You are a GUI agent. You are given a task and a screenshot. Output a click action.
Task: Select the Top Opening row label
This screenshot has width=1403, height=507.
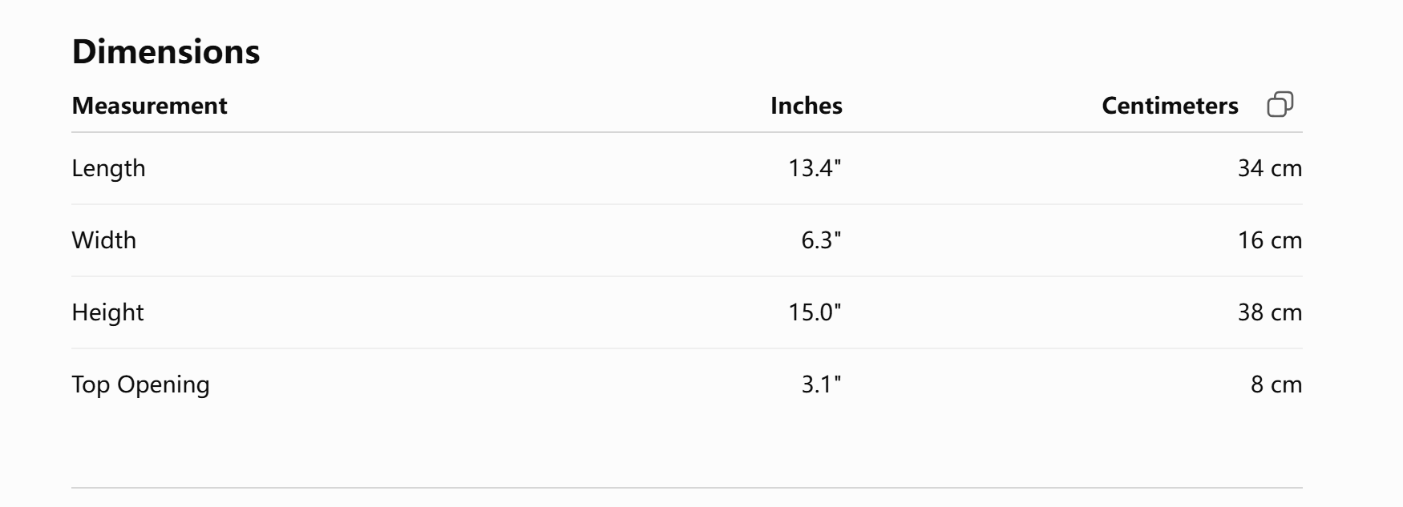pos(141,384)
